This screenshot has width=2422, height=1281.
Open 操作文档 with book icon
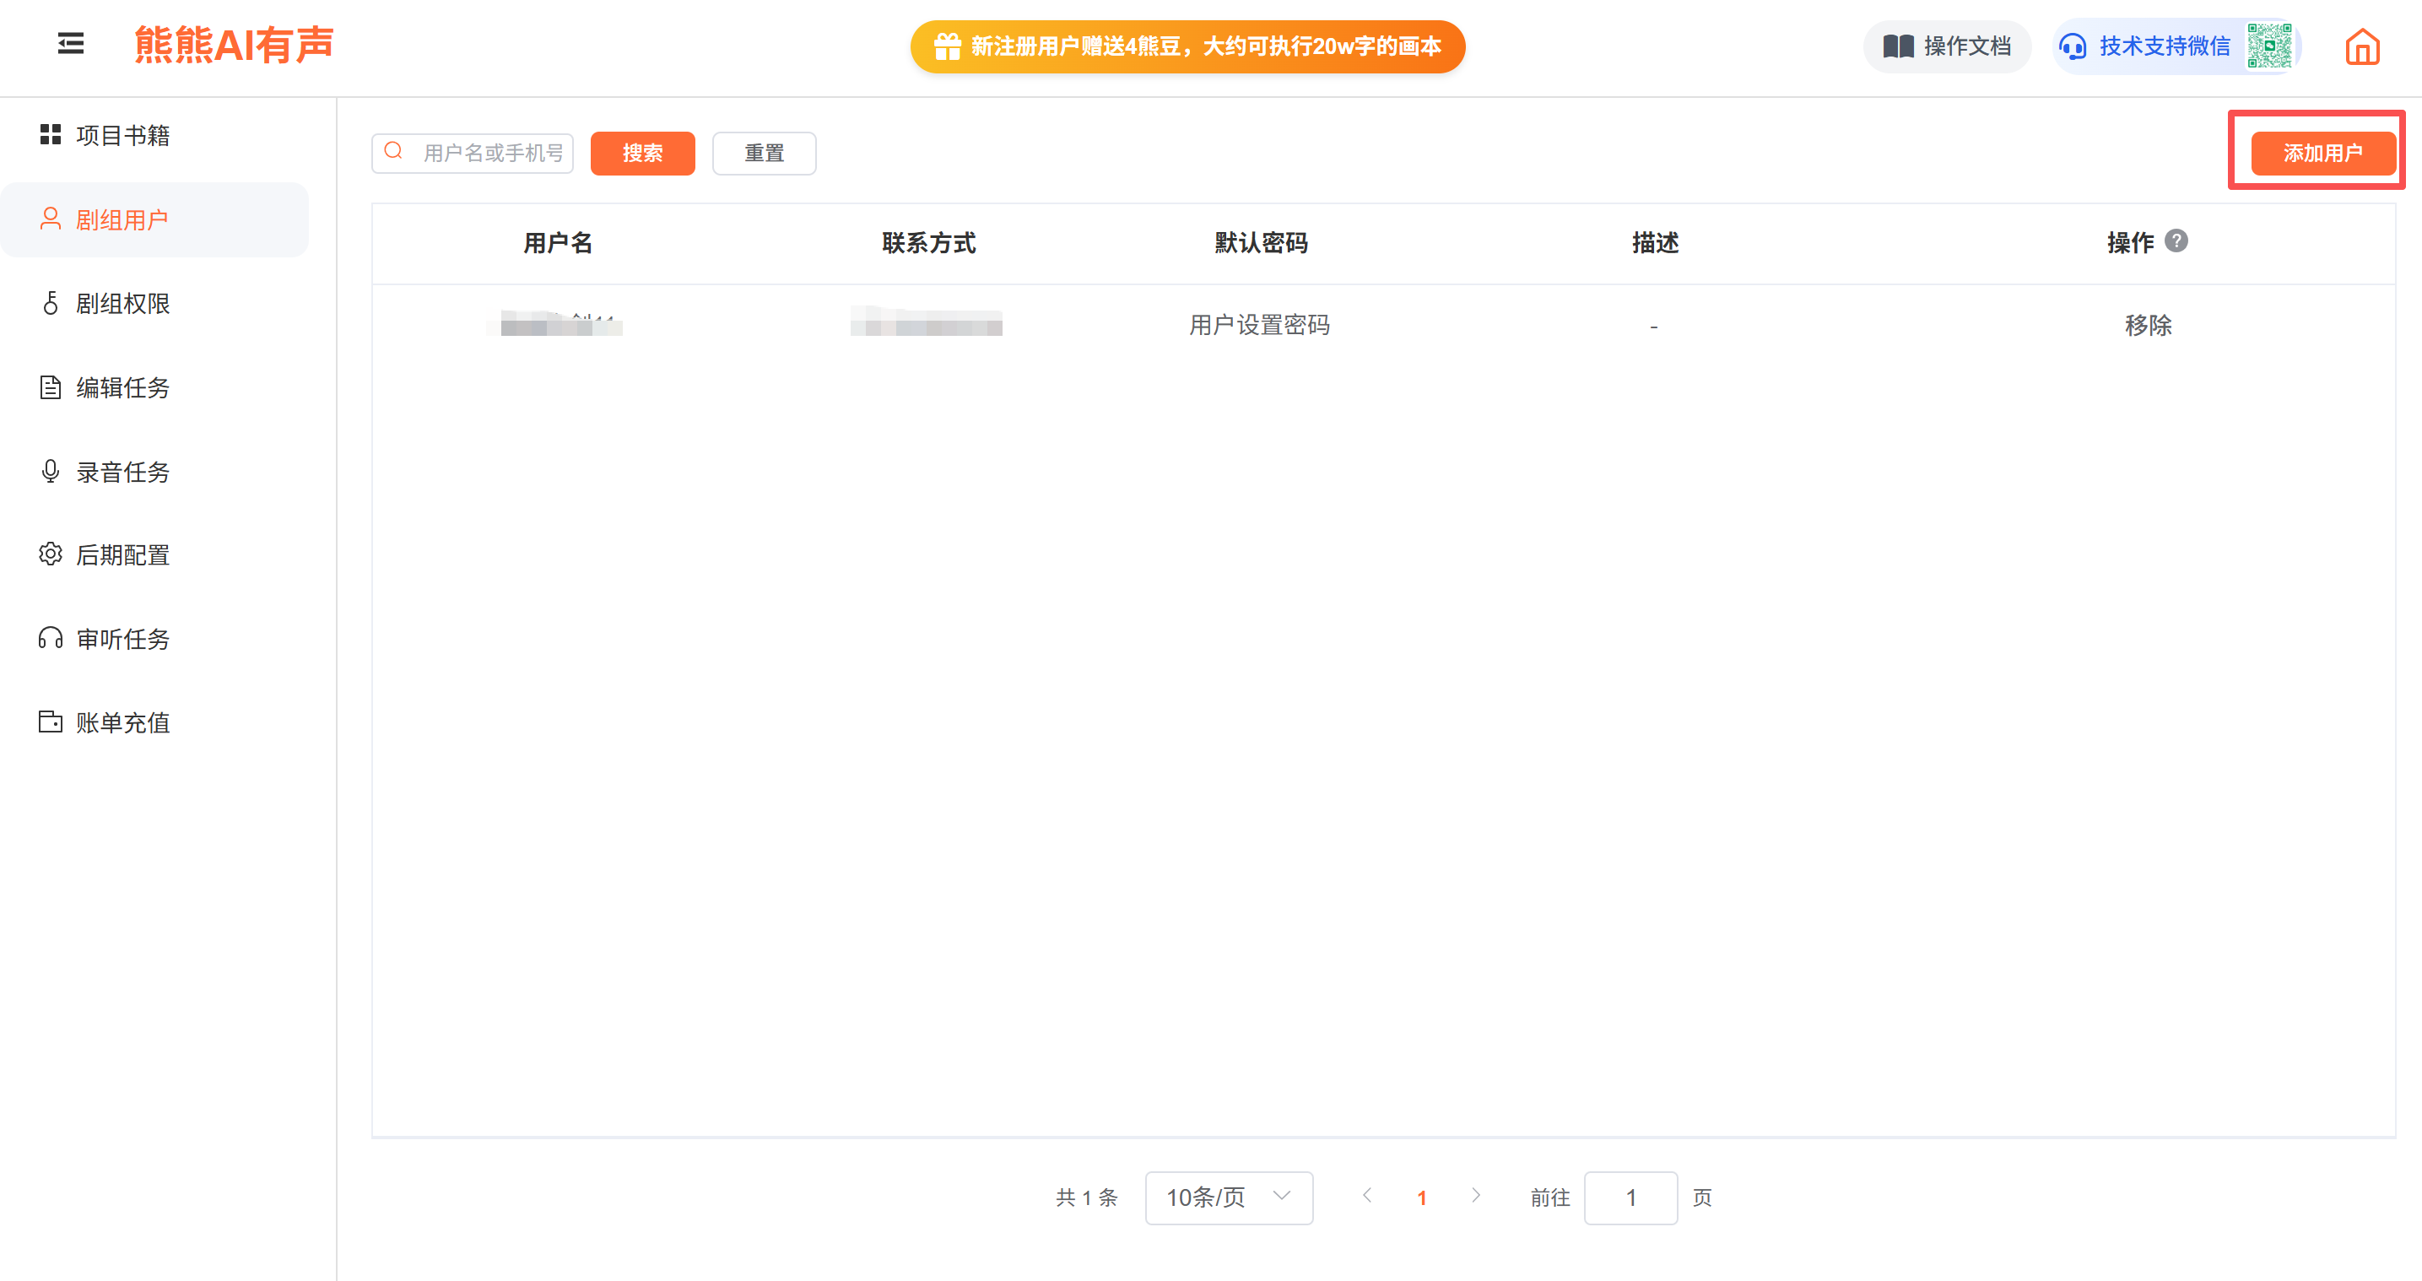click(x=1946, y=46)
